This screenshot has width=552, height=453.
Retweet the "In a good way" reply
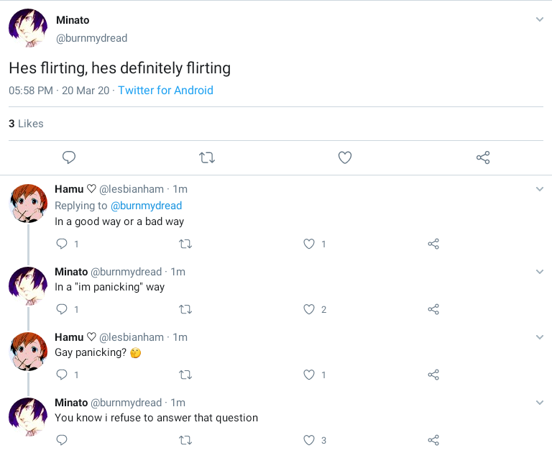pyautogui.click(x=185, y=244)
